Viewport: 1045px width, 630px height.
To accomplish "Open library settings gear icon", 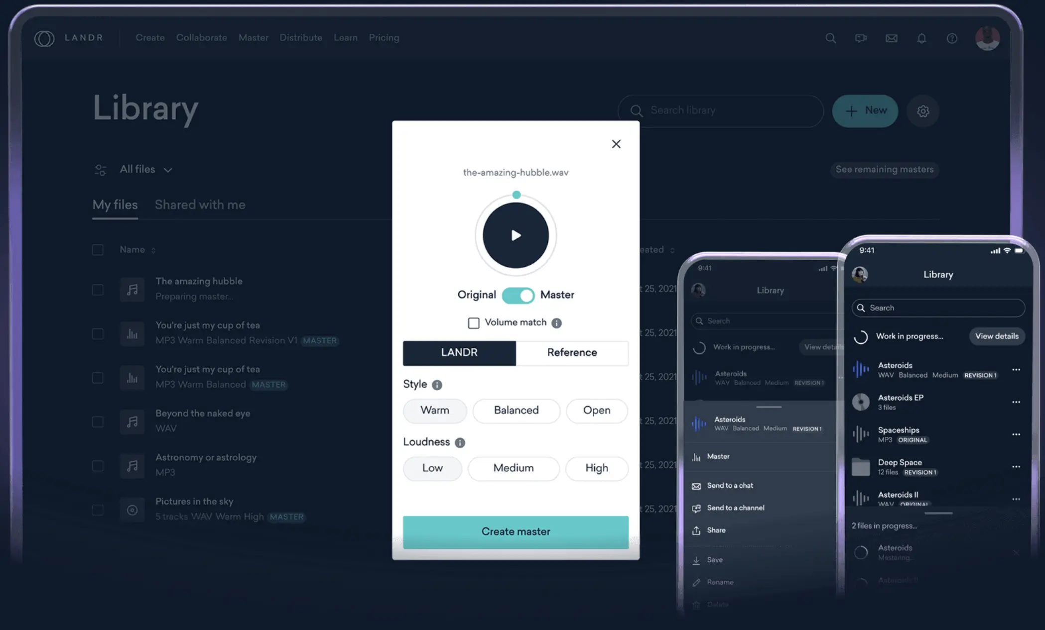I will (923, 111).
